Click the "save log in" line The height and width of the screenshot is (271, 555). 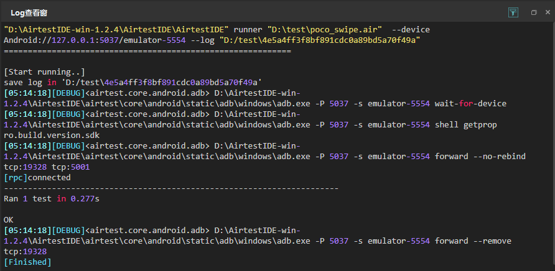click(133, 83)
